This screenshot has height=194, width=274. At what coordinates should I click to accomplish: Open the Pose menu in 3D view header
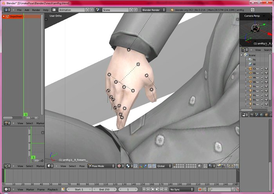tap(82, 166)
